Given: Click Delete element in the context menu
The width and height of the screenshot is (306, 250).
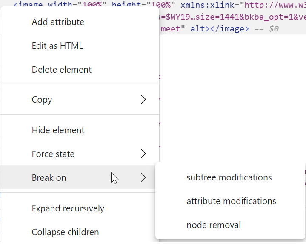Looking at the screenshot, I should [x=62, y=70].
